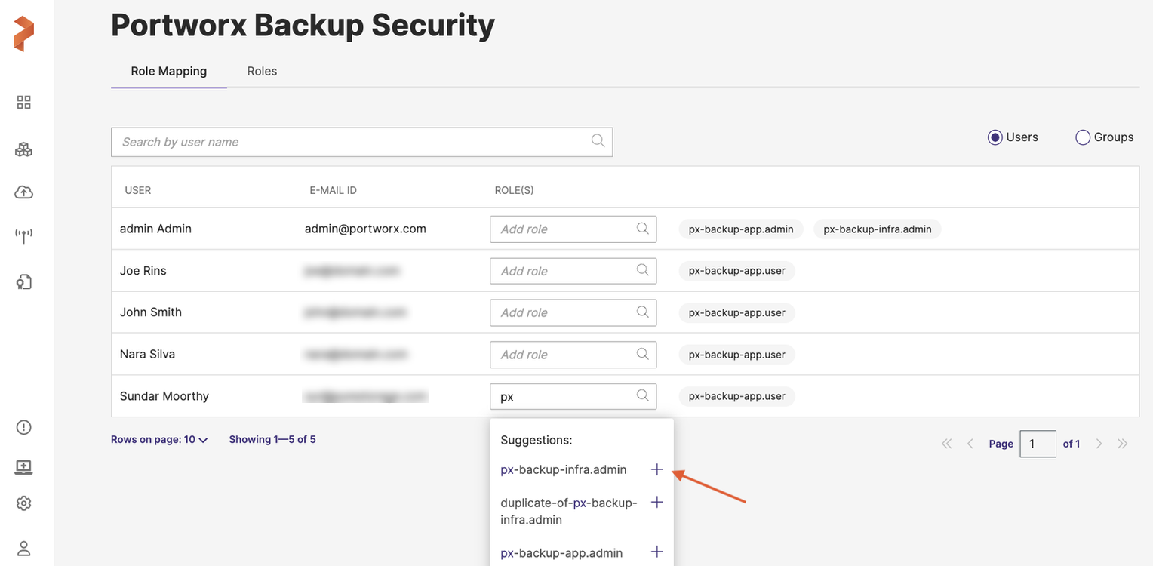Viewport: 1153px width, 566px height.
Task: Add px-backup-infra.admin role with plus icon
Action: (656, 469)
